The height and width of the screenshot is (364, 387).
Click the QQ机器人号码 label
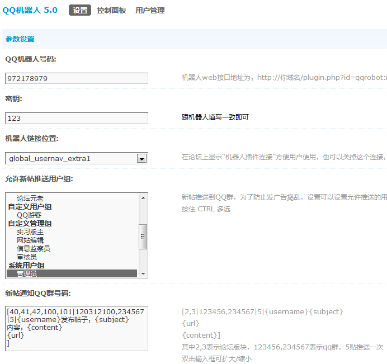[31, 59]
